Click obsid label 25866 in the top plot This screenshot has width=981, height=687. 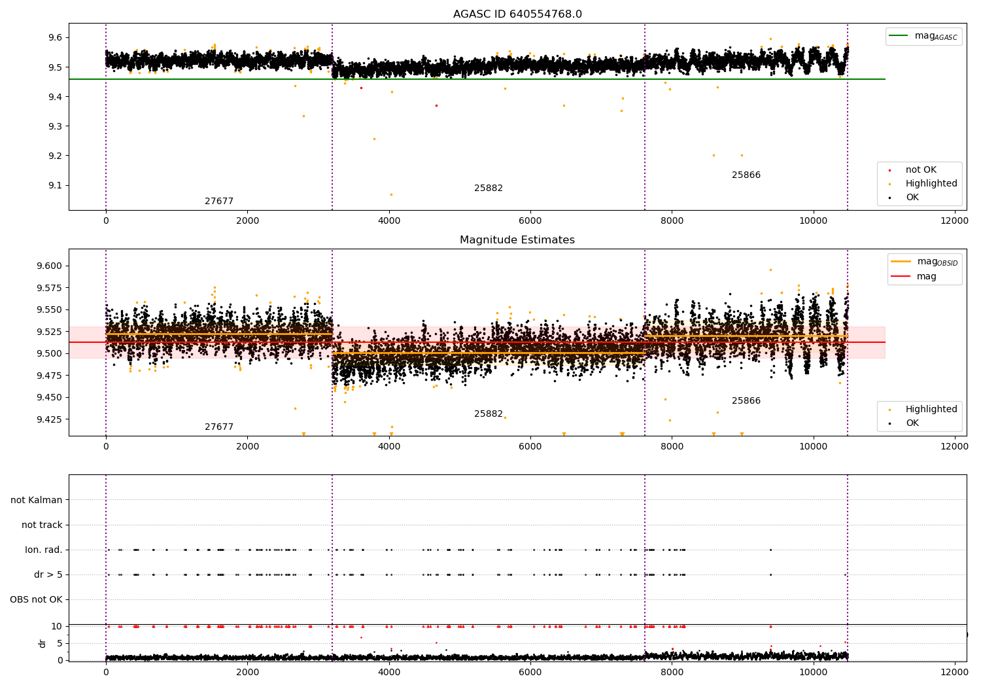[746, 175]
